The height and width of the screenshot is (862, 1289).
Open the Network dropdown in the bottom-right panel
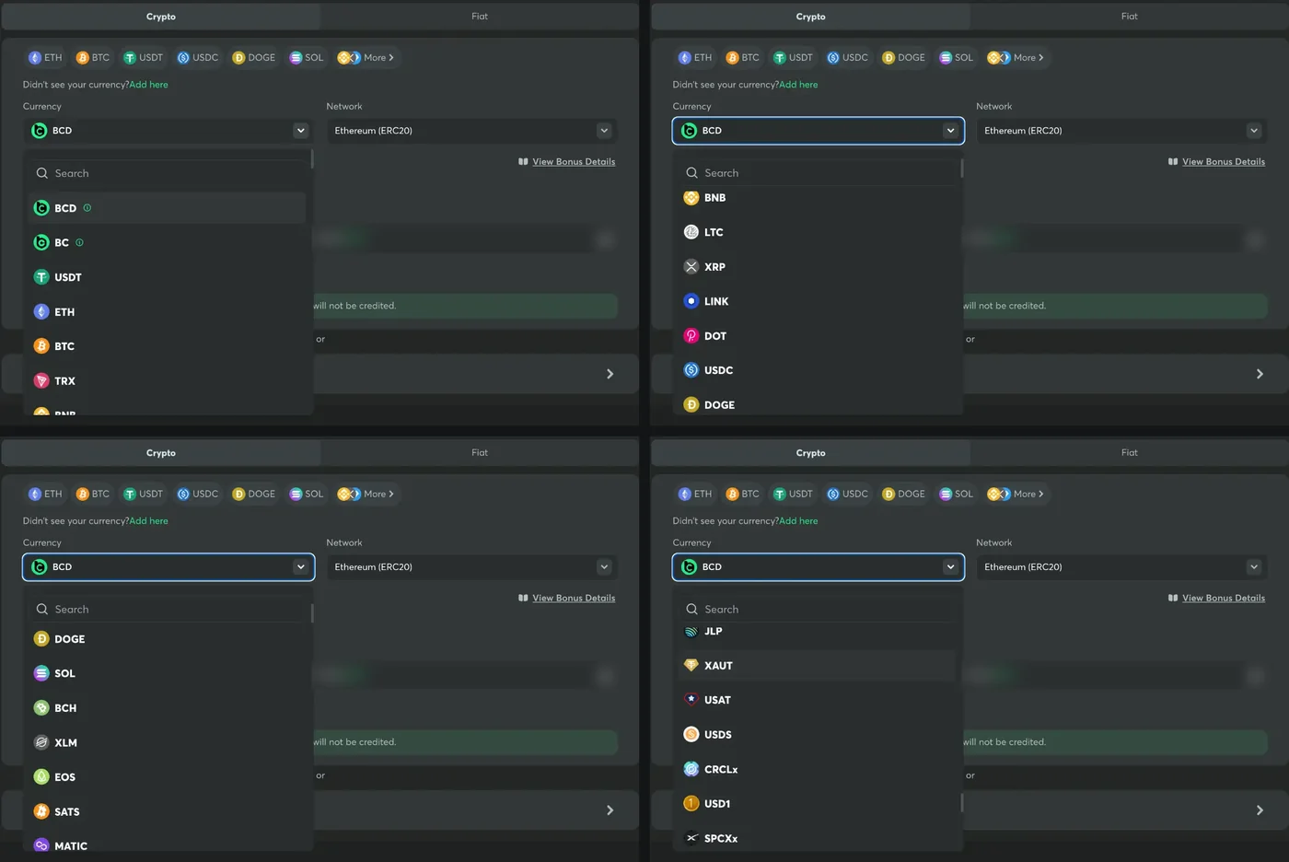(1121, 567)
